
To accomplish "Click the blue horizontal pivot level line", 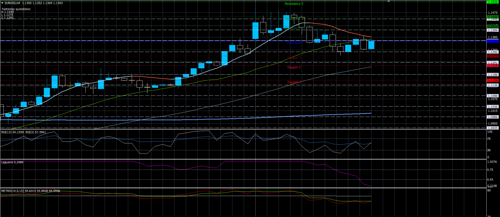I will [x=243, y=41].
